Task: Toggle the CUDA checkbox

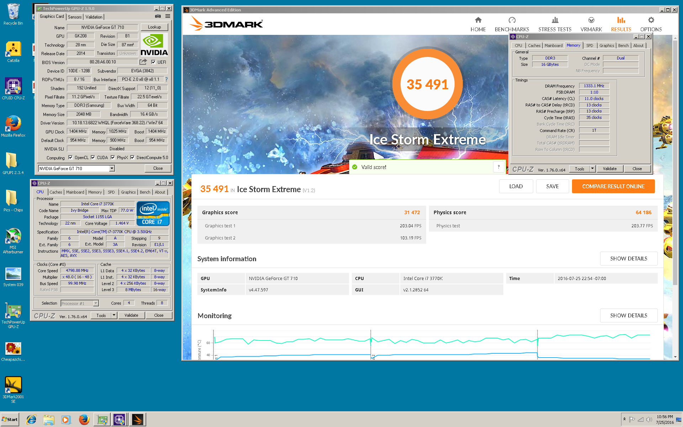Action: point(93,157)
